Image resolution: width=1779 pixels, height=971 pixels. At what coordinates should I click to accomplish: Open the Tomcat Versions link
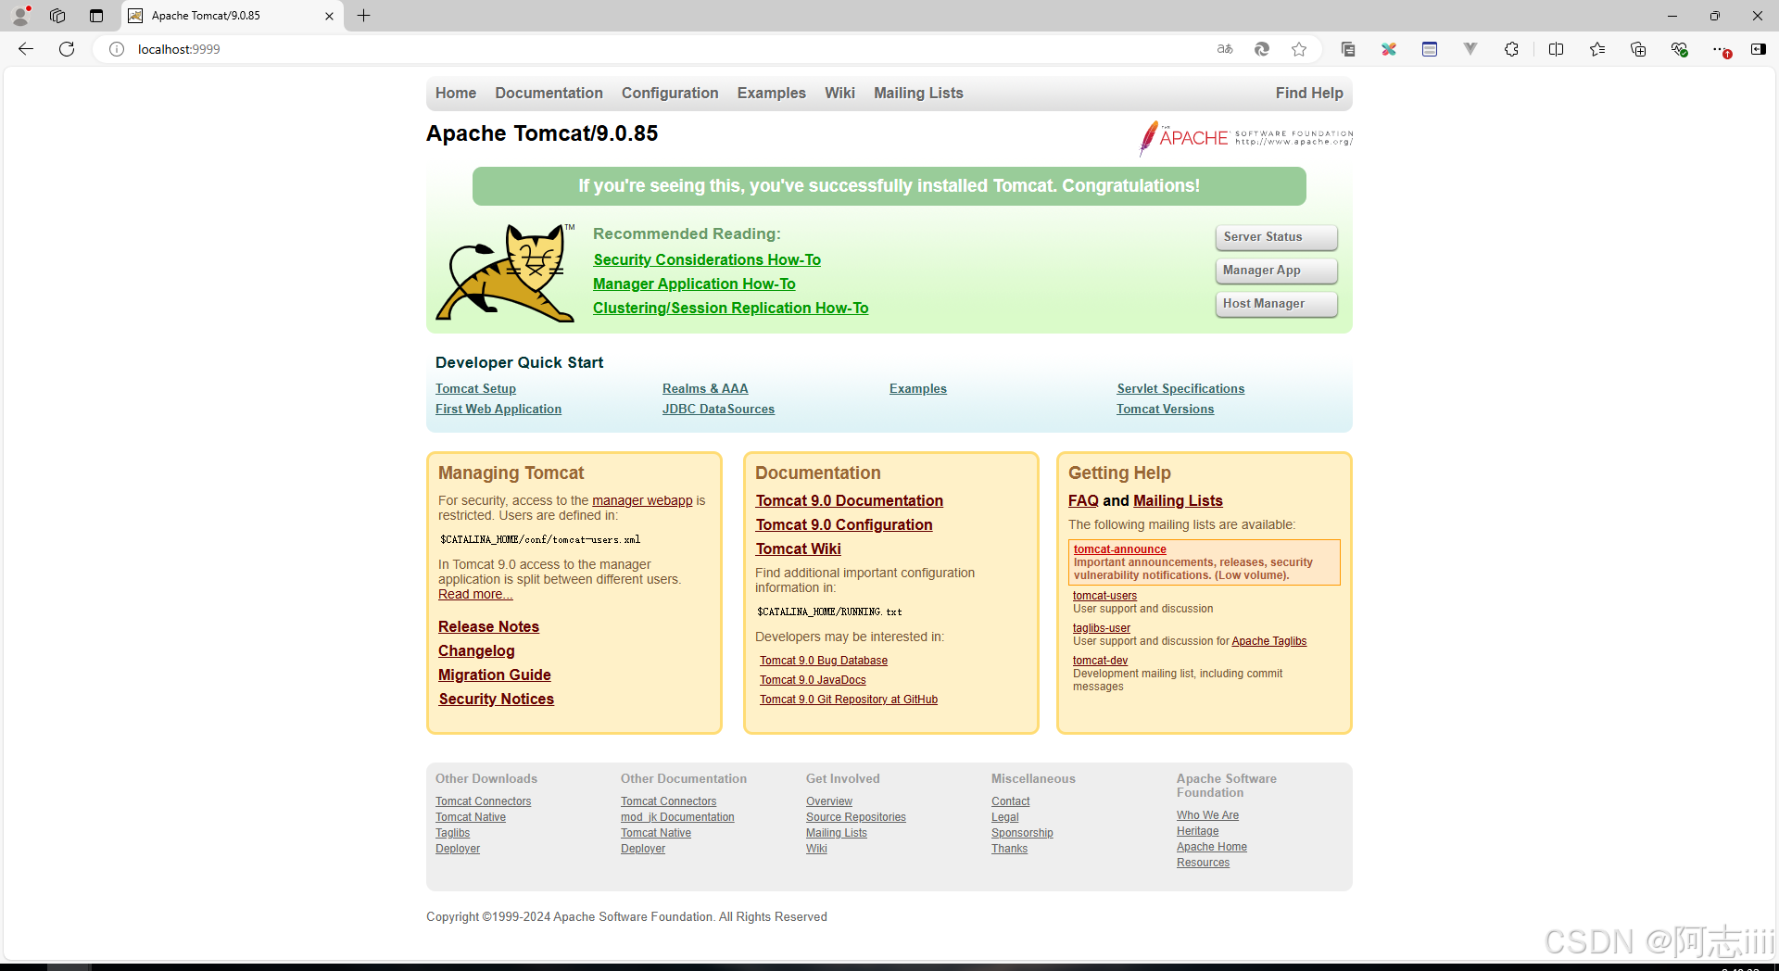(1165, 410)
